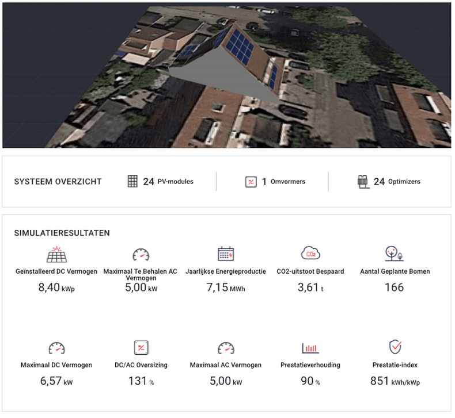The width and height of the screenshot is (455, 418).
Task: Click the CO2-uitstoot Bespaard label
Action: click(x=311, y=272)
